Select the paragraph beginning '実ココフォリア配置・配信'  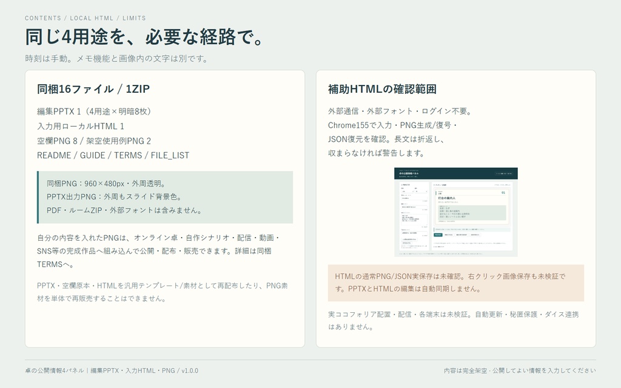point(454,321)
